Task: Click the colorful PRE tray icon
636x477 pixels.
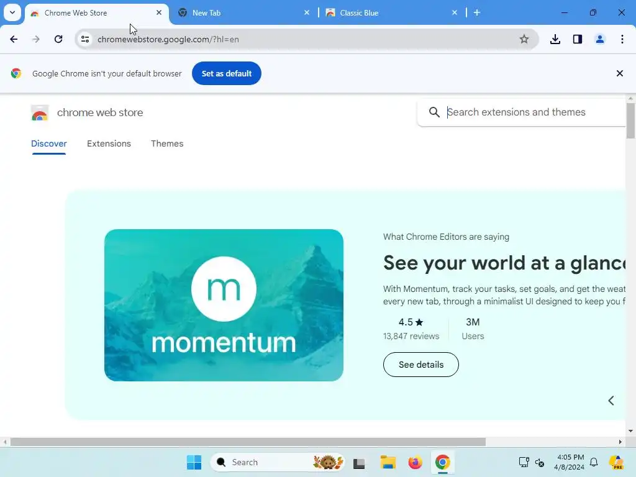Action: [x=616, y=462]
